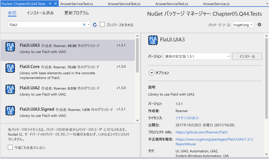The width and height of the screenshot is (269, 159).
Task: Open the ライセンスの表示 link
Action: click(x=187, y=118)
